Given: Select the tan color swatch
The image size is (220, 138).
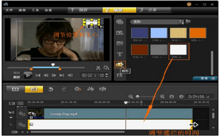Looking at the screenshot, I should tap(178, 33).
